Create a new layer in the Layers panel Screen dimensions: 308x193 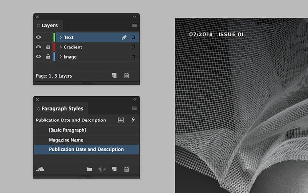[x=114, y=75]
